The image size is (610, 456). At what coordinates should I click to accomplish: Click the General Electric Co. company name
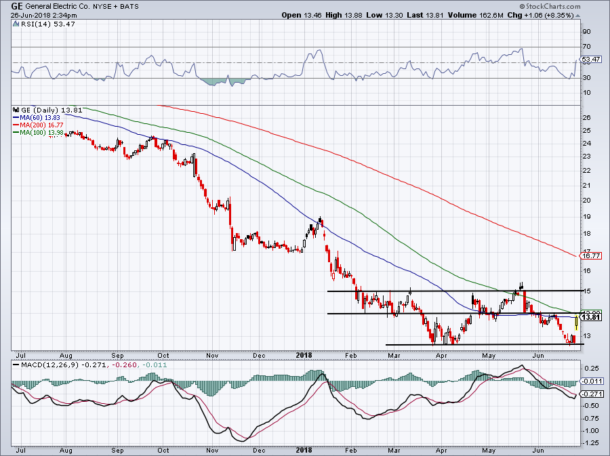[x=58, y=7]
